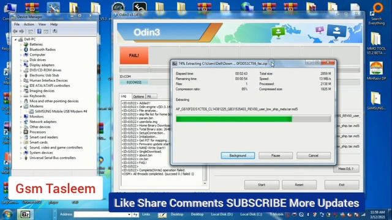The width and height of the screenshot is (392, 220).
Task: Select the Display adapters icon
Action: tap(26, 65)
